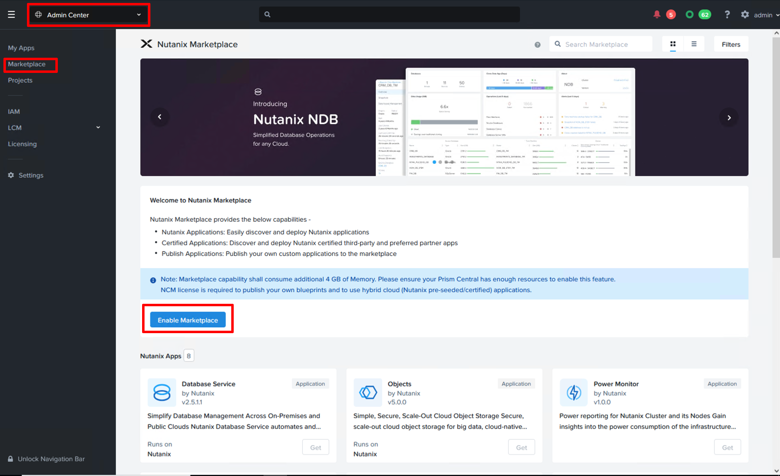
Task: Expand the LCM sidebar section
Action: point(54,128)
